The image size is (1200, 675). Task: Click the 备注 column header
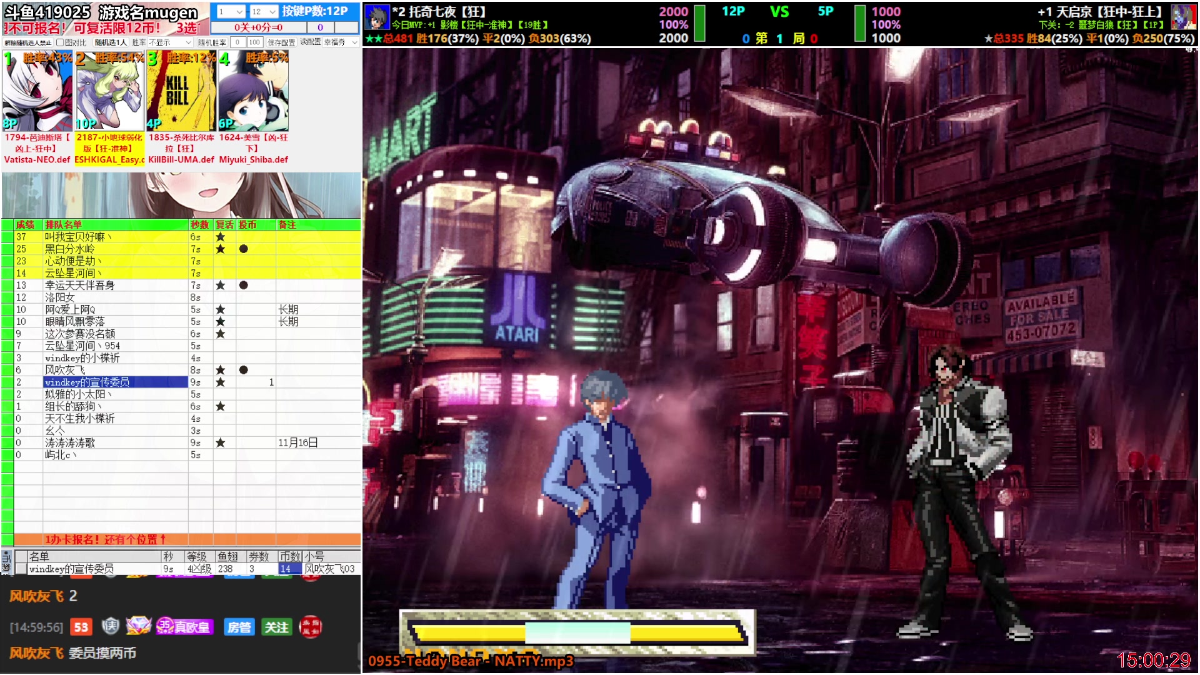(x=318, y=225)
